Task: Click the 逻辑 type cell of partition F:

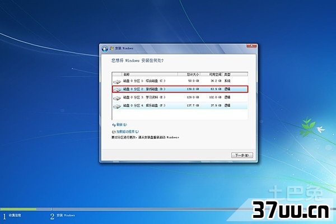Action: [227, 105]
